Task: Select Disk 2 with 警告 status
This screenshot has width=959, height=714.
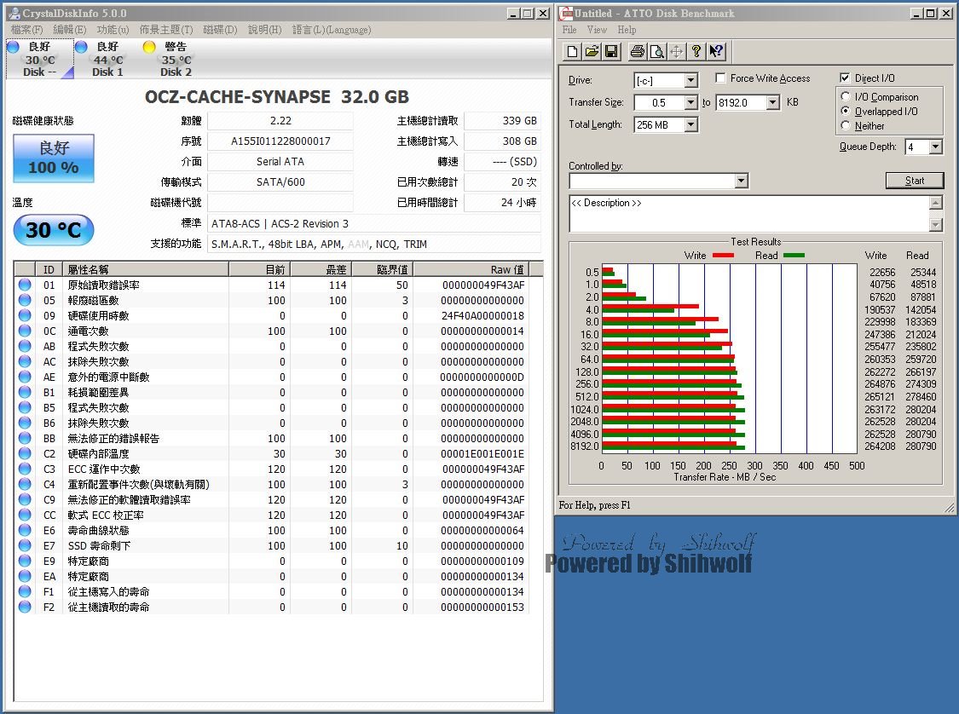Action: (x=176, y=60)
